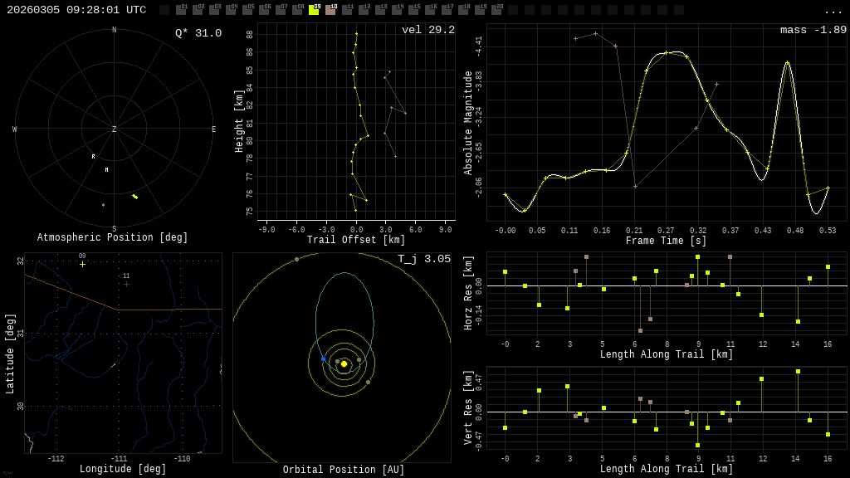Image resolution: width=850 pixels, height=478 pixels.
Task: Select the yellow station 09 square
Action: click(314, 10)
